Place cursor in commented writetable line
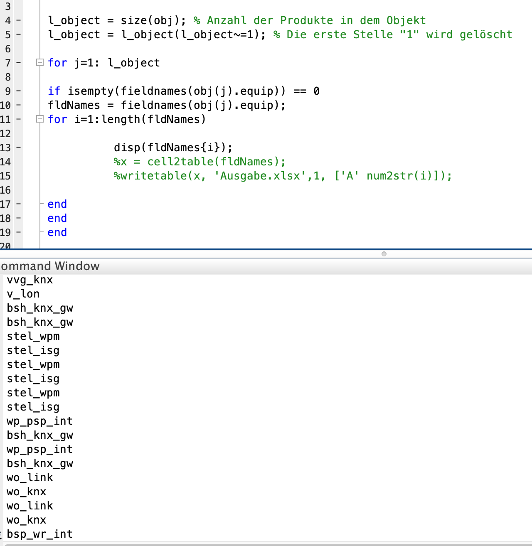 pos(283,176)
